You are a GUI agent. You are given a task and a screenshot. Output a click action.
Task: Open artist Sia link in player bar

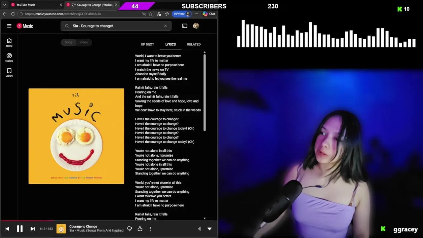tap(72, 230)
